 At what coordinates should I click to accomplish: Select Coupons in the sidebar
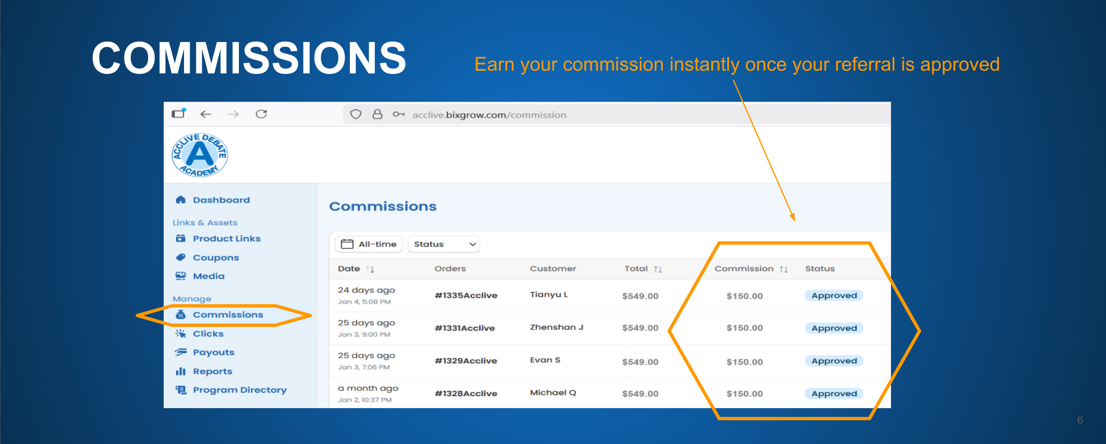215,258
